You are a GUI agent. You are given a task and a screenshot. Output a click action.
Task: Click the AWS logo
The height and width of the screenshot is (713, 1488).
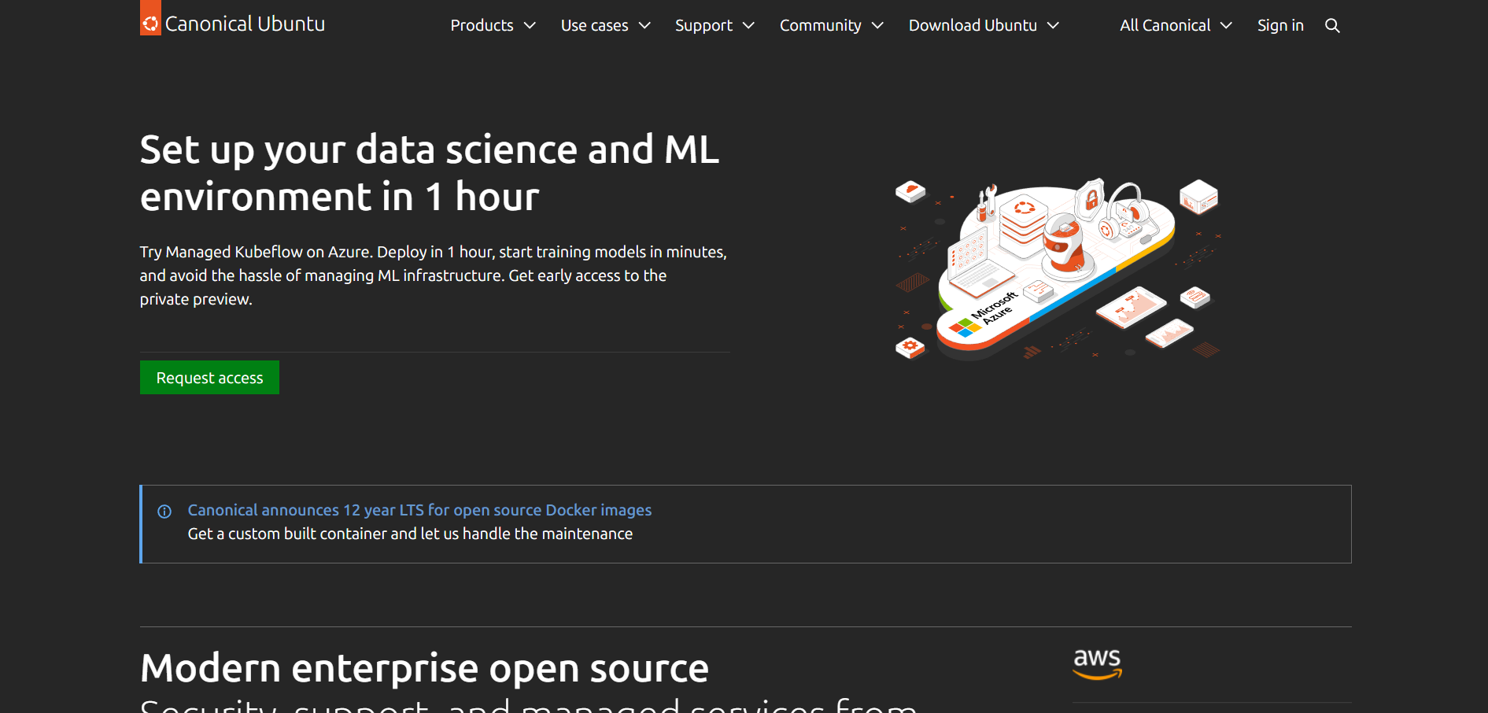[x=1097, y=663]
